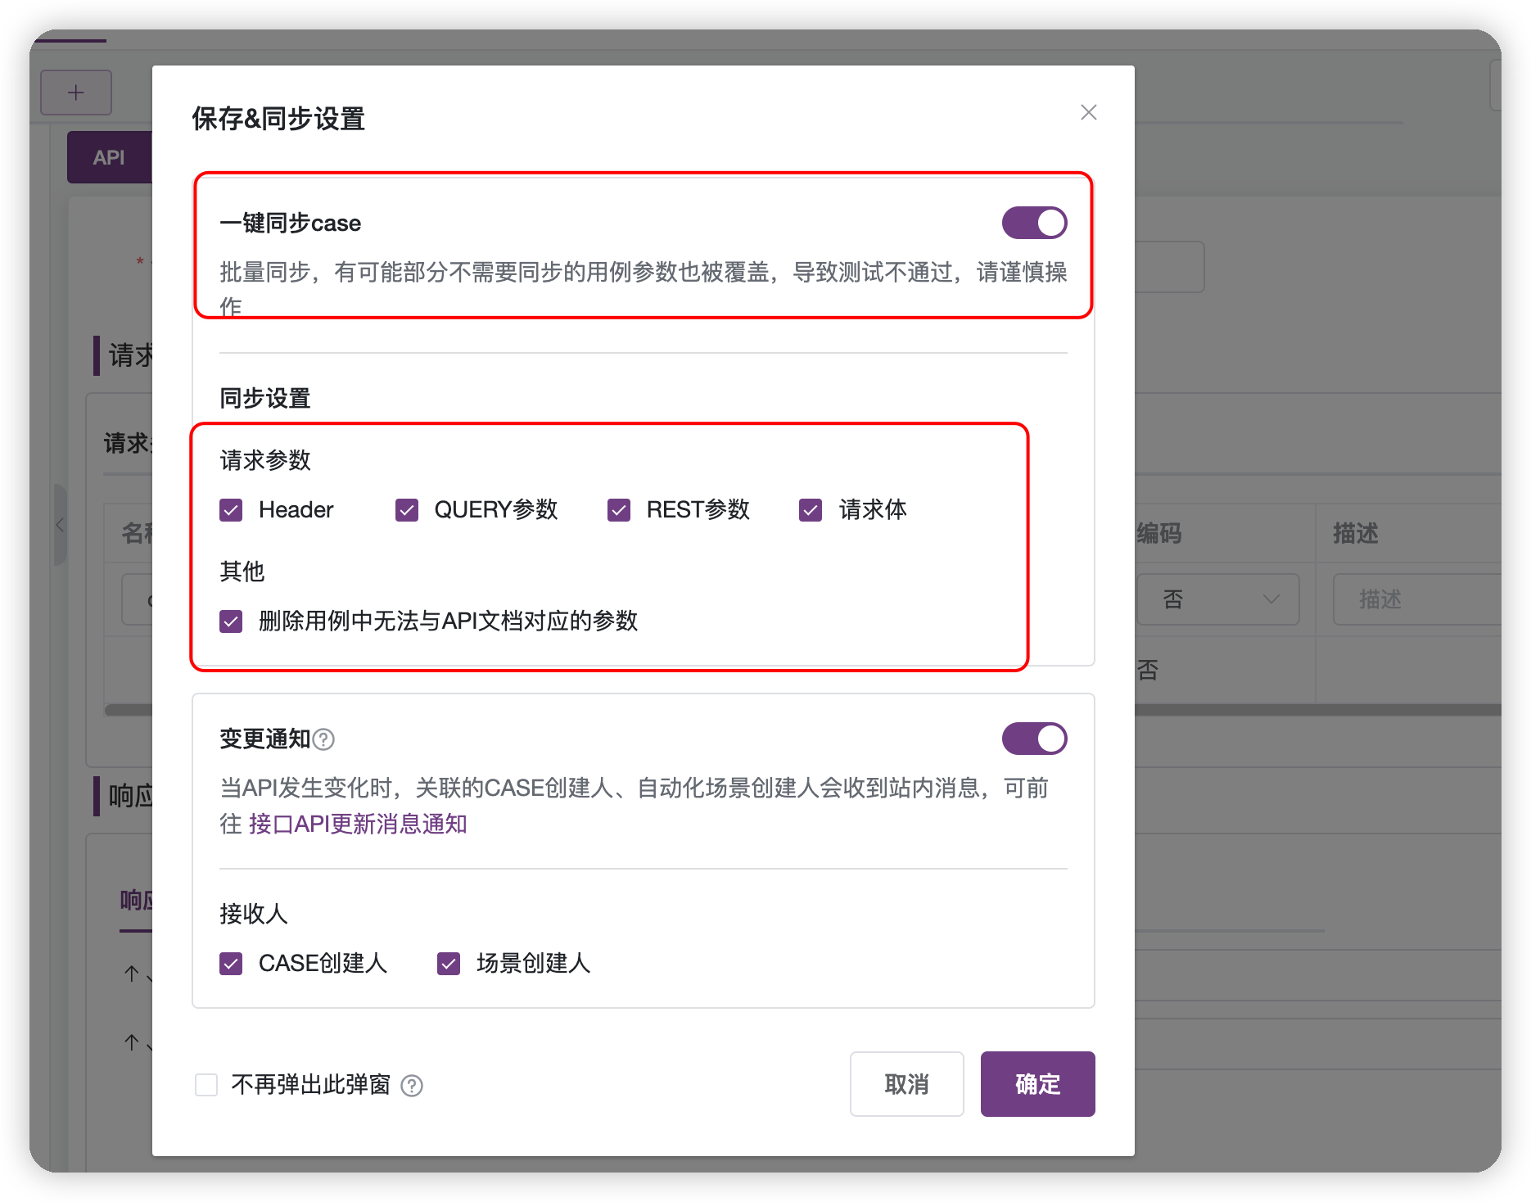Image resolution: width=1531 pixels, height=1202 pixels.
Task: Uncheck the 场景创建人 checkbox
Action: 448,964
